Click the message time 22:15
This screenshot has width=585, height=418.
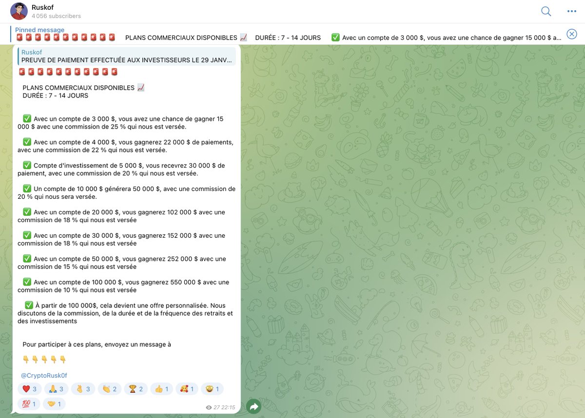click(228, 407)
